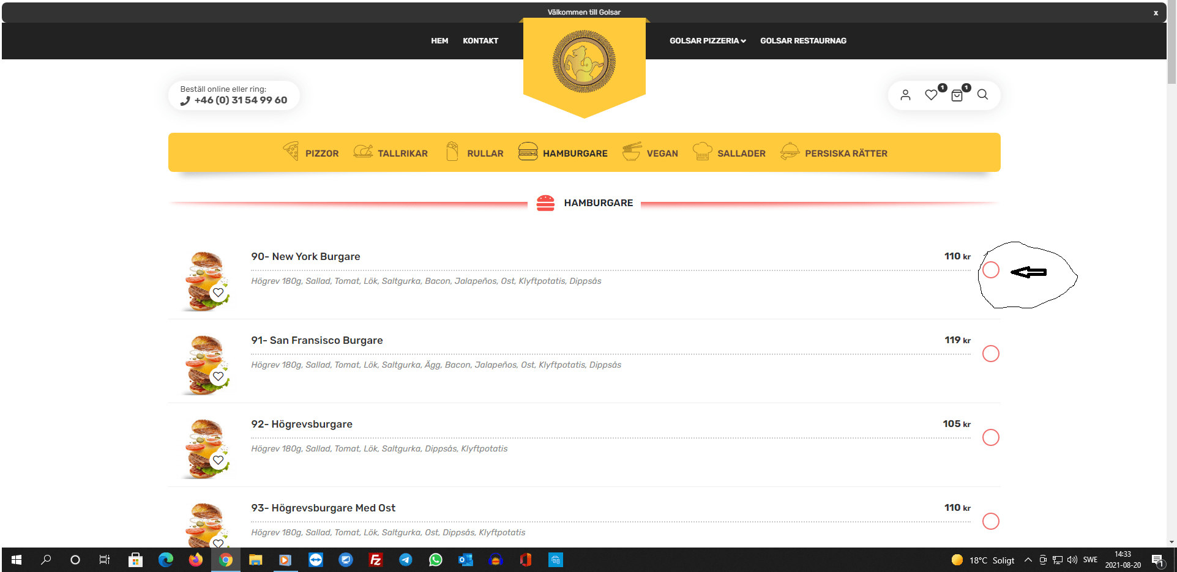Open Task View on taskbar
1177x572 pixels.
pos(105,560)
